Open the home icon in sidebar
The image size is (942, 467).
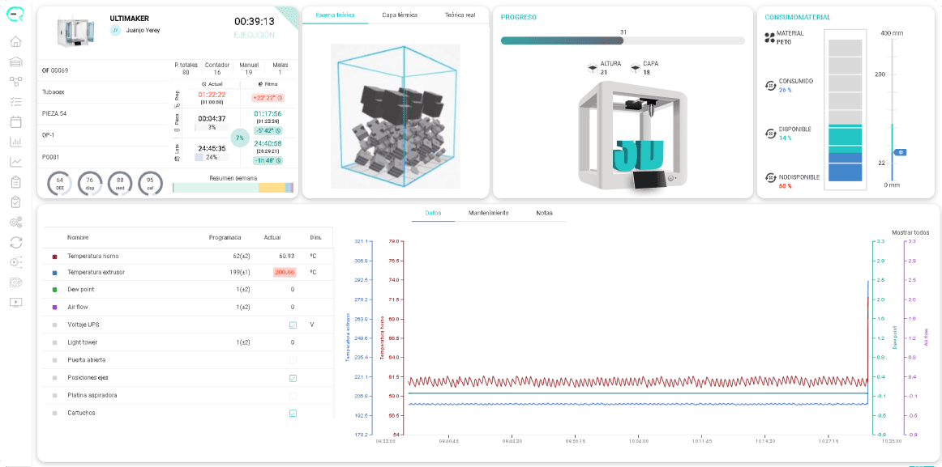tap(16, 41)
